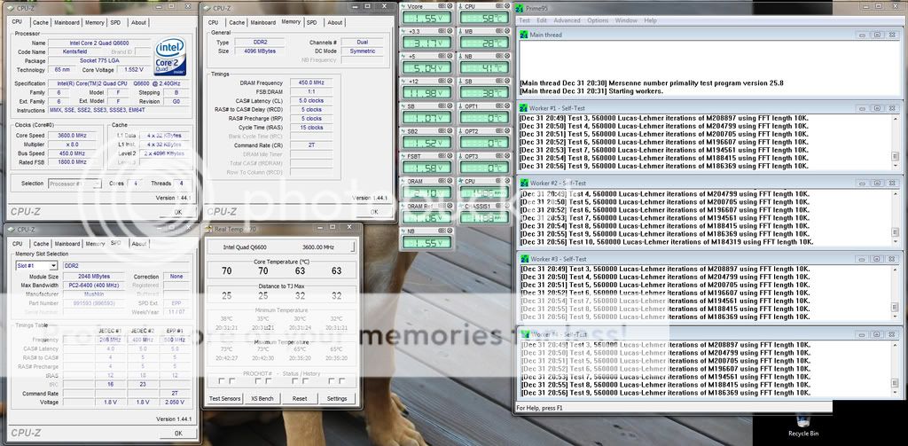This screenshot has width=908, height=446.
Task: Toggle core 3 PROCHOT history checkbox
Action: (305, 381)
